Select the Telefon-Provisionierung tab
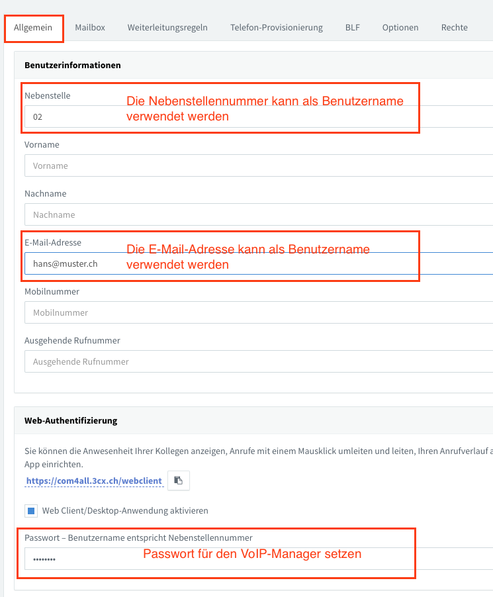Screen dimensions: 493x597 pyautogui.click(x=276, y=27)
